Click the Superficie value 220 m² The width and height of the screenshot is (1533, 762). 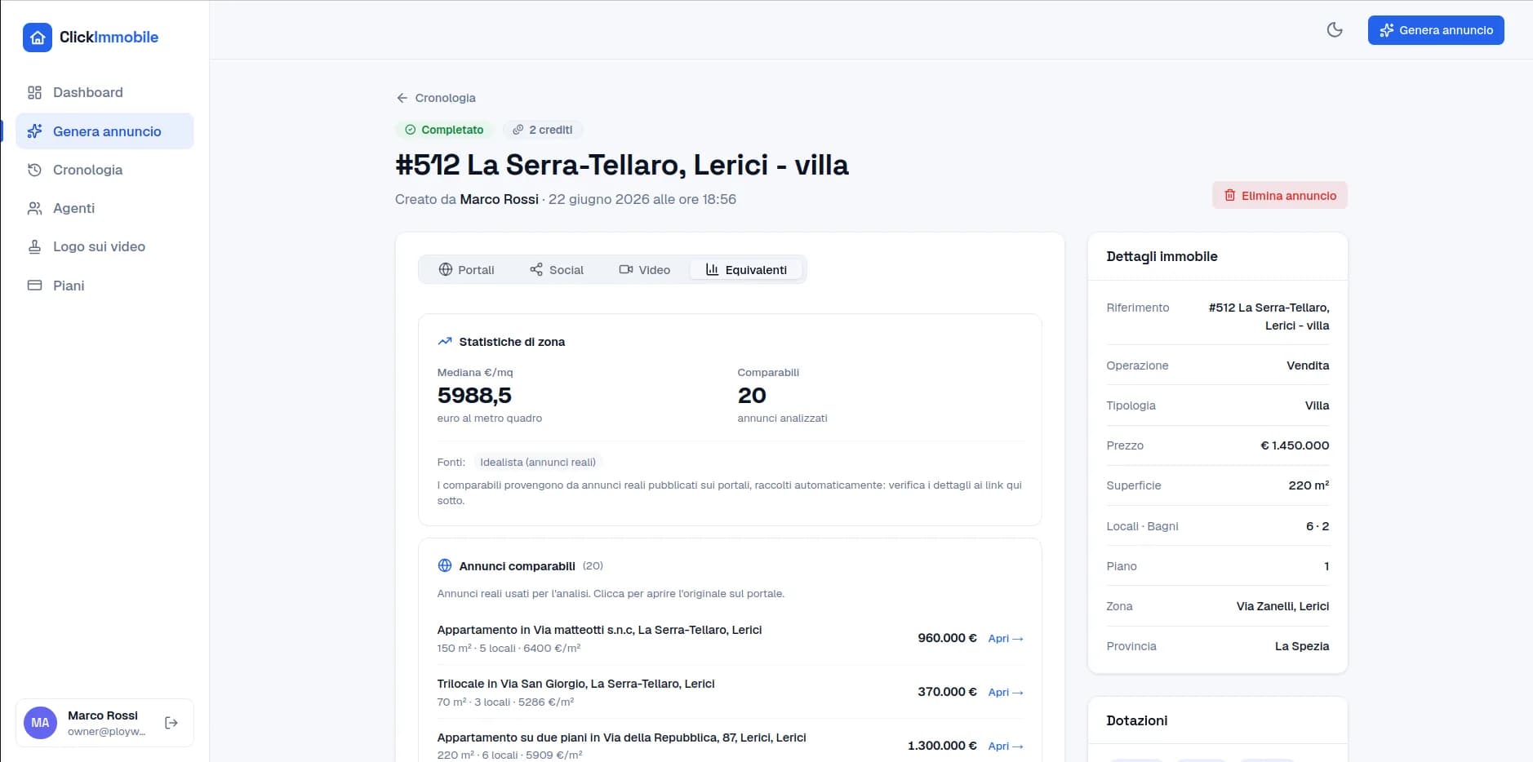click(x=1309, y=485)
